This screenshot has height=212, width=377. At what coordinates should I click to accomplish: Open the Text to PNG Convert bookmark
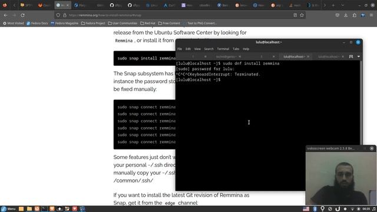tap(200, 24)
